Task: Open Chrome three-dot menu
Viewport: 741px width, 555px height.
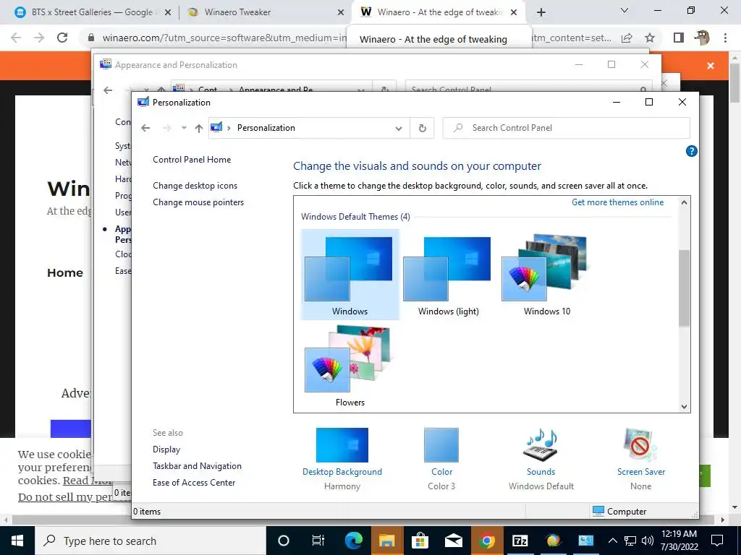Action: click(x=725, y=38)
